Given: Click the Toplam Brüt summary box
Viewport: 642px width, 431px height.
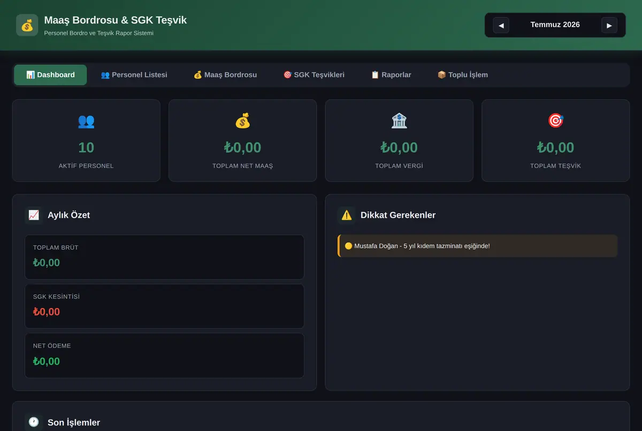Looking at the screenshot, I should pos(164,257).
